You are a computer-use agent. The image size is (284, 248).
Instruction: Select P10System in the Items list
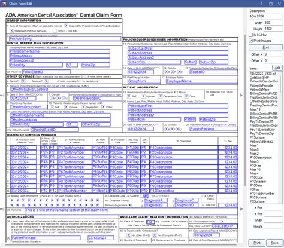click(258, 182)
